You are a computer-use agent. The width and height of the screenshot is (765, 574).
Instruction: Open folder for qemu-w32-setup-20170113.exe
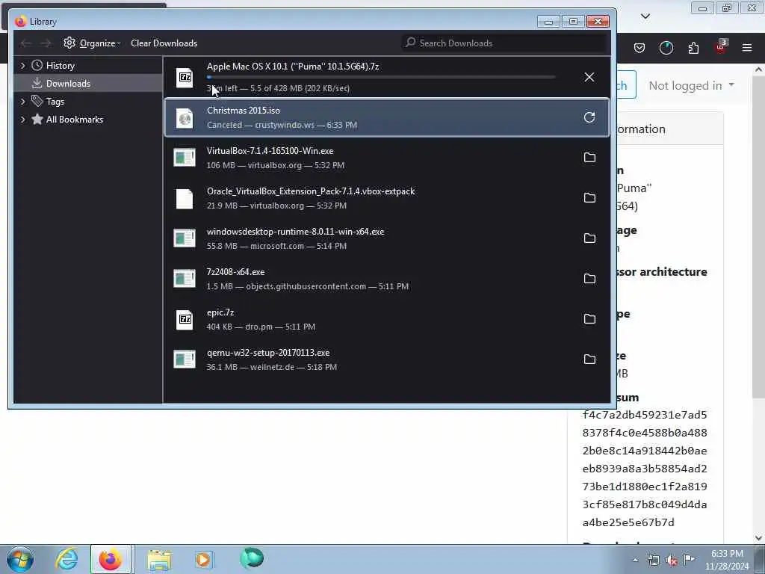589,359
